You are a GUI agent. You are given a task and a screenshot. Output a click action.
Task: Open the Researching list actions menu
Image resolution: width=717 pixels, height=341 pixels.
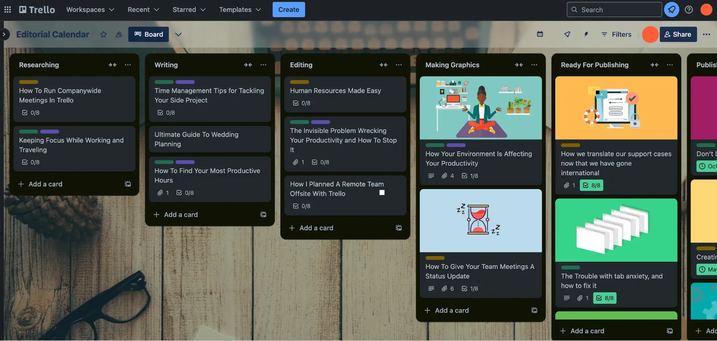(128, 65)
